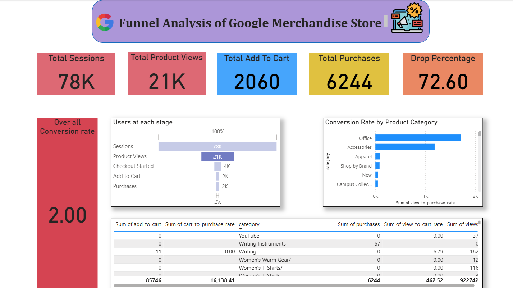Screen dimensions: 513x288
Task: Click the Sessions funnel stage label
Action: click(x=123, y=146)
